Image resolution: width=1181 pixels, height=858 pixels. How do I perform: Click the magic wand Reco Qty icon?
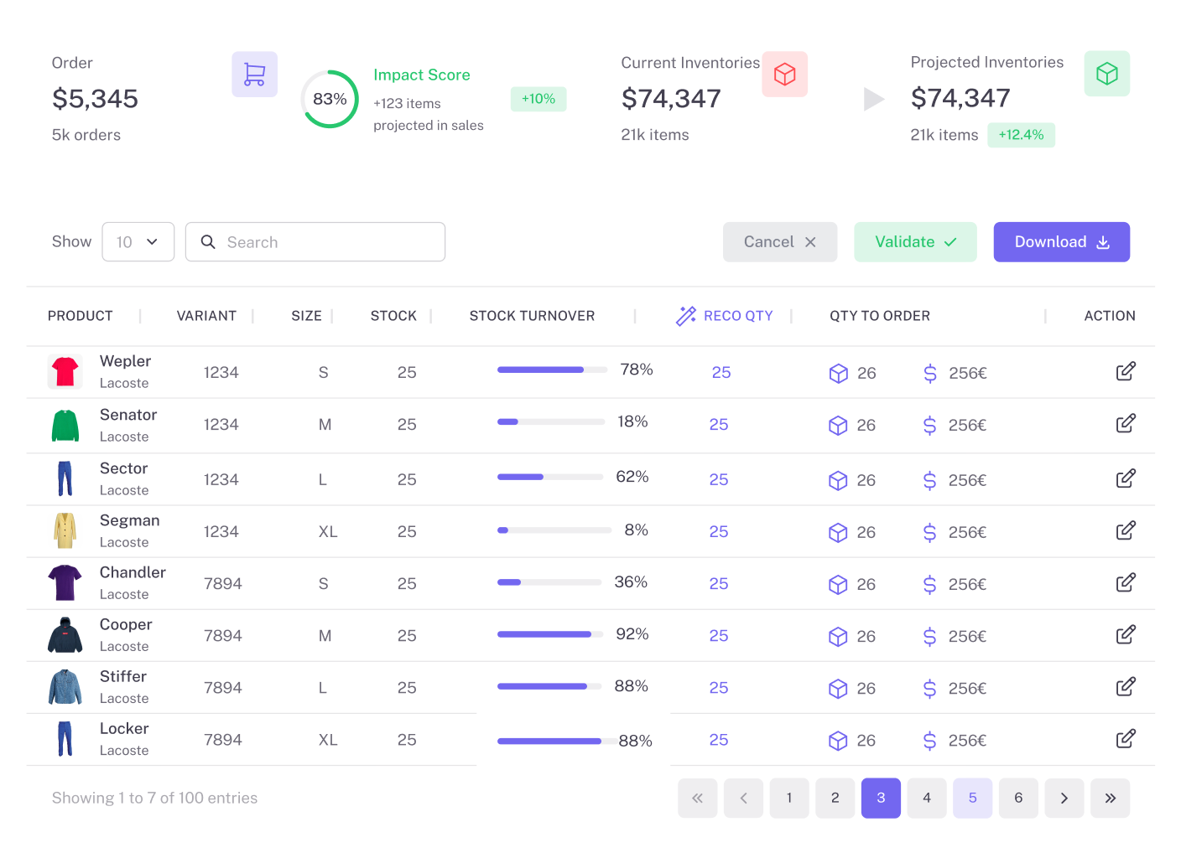pyautogui.click(x=686, y=316)
